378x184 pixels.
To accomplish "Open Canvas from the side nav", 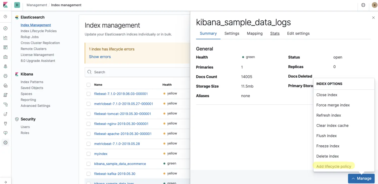I will pos(6,57).
